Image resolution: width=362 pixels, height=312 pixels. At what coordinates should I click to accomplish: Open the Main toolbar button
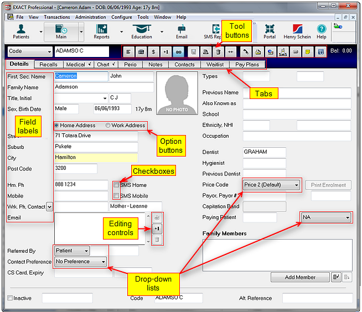61,32
